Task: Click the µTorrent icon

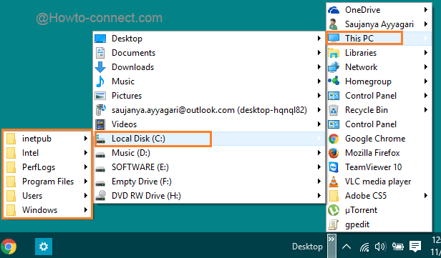Action: pos(334,210)
